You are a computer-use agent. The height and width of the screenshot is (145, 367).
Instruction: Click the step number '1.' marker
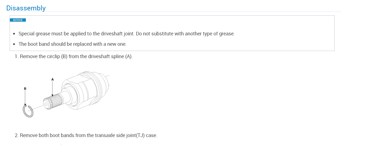(x=17, y=57)
